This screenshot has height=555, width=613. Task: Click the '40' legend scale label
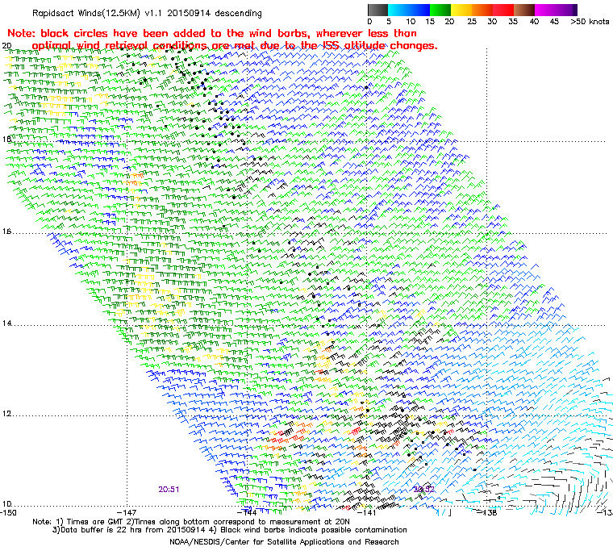coord(534,22)
